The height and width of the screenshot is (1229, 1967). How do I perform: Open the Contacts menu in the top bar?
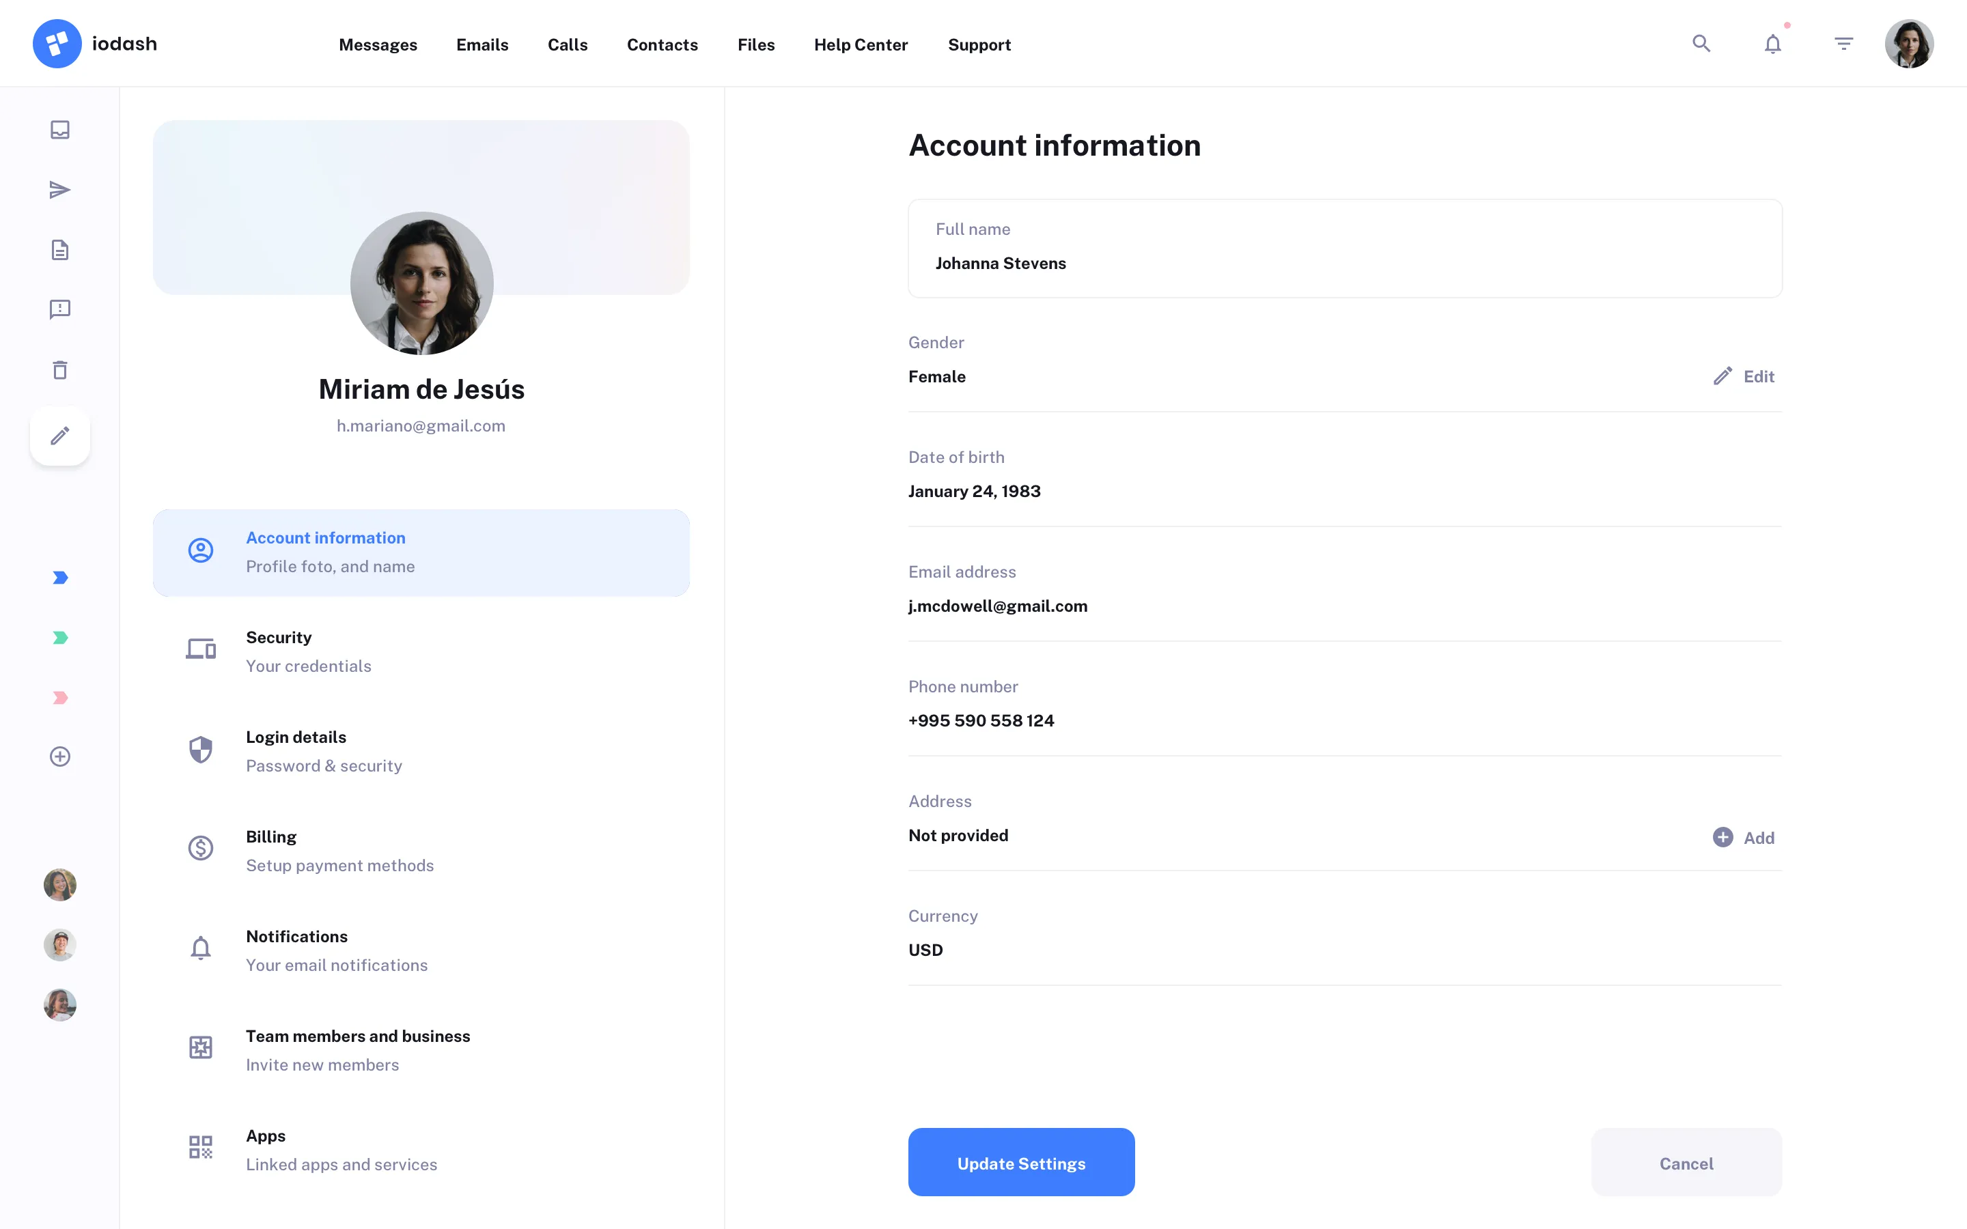click(x=662, y=44)
